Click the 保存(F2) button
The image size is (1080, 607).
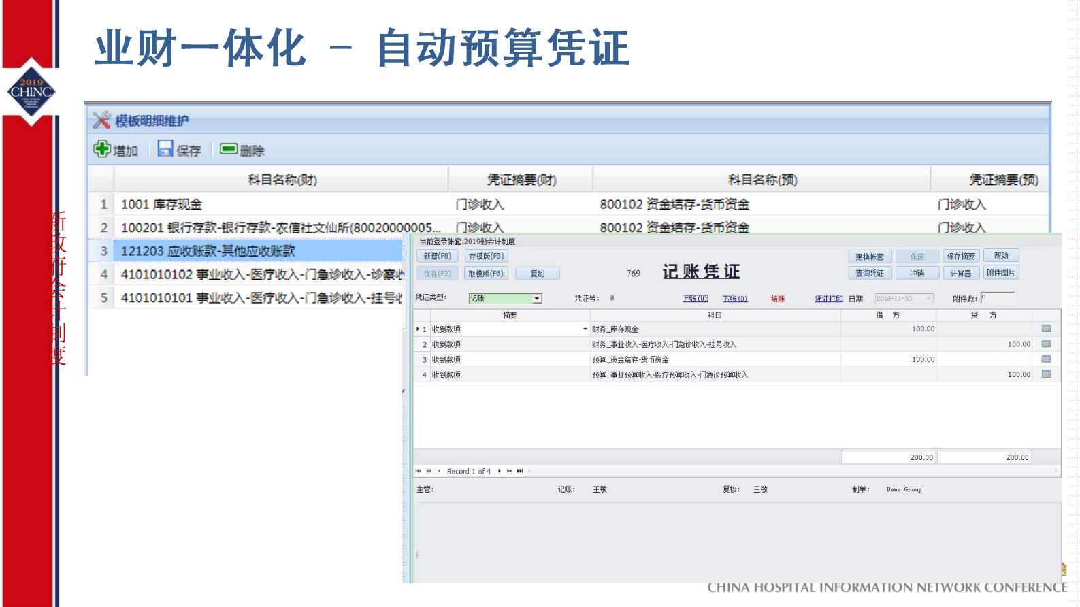[438, 274]
